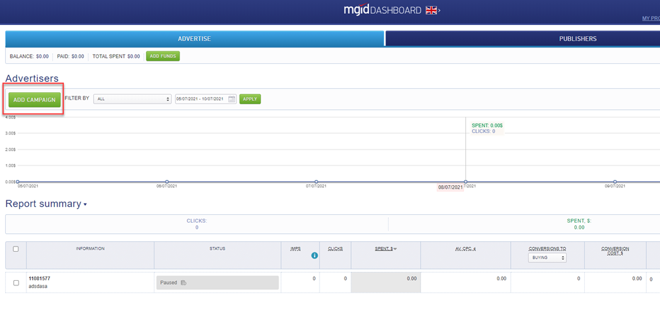Click the INFORMATION column header
Viewport: 660px width, 315px height.
pyautogui.click(x=90, y=248)
